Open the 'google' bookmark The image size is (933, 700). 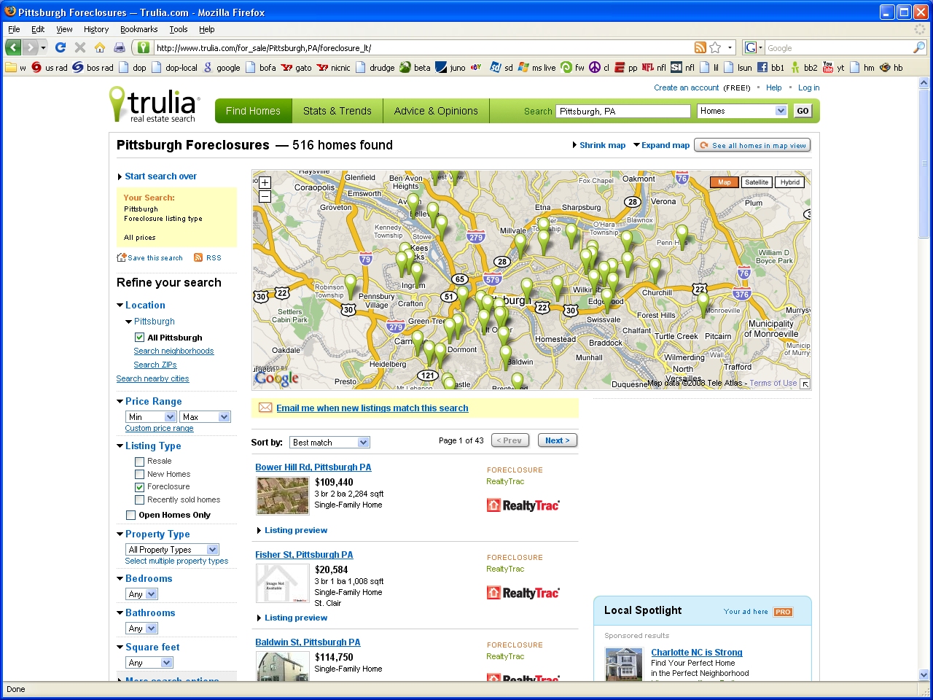tap(222, 67)
